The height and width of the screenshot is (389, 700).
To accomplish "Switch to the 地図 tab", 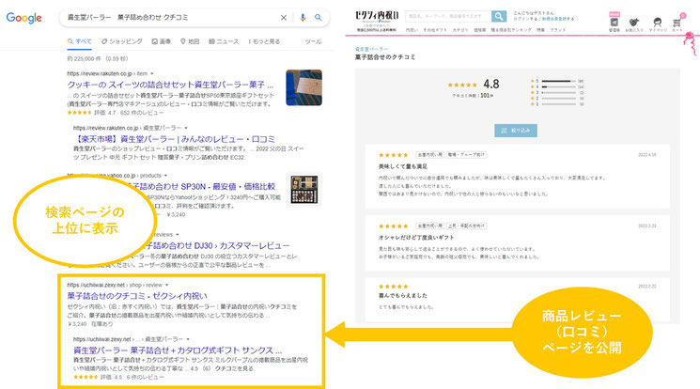I will 190,41.
